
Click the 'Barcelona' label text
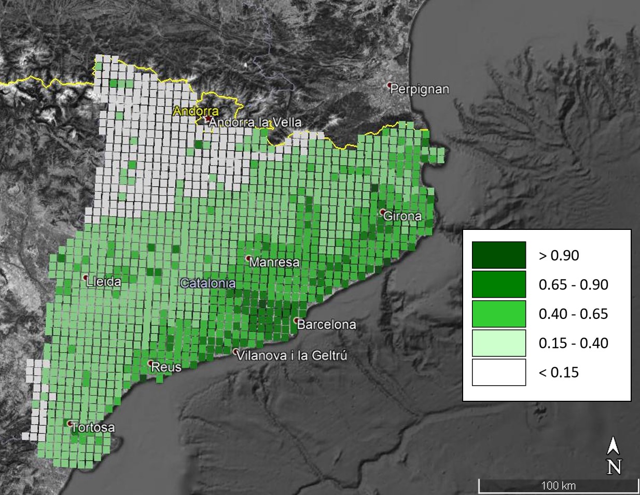coord(327,325)
